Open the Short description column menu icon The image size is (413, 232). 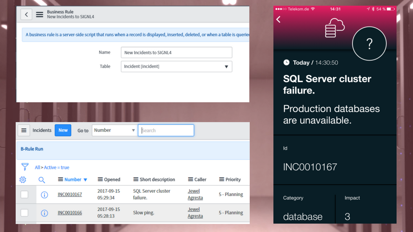click(x=136, y=179)
